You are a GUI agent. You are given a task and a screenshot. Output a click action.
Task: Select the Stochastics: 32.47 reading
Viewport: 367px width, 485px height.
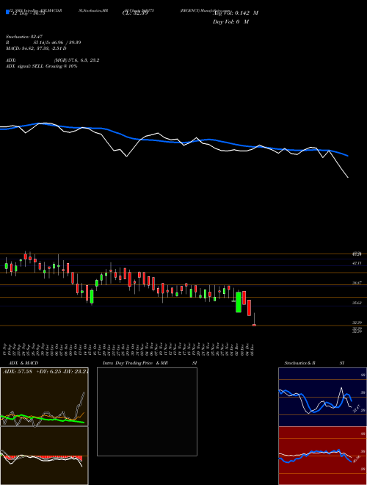click(24, 37)
